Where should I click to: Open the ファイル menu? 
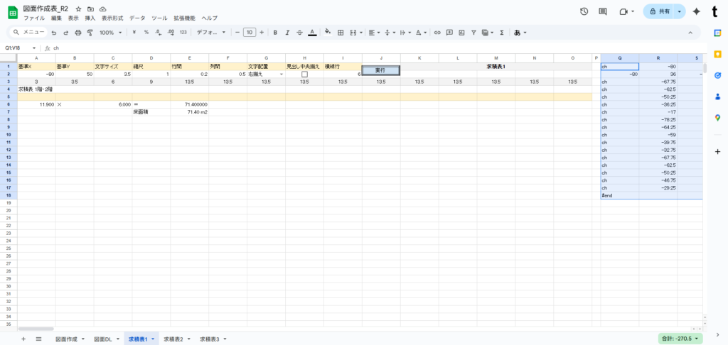point(34,18)
